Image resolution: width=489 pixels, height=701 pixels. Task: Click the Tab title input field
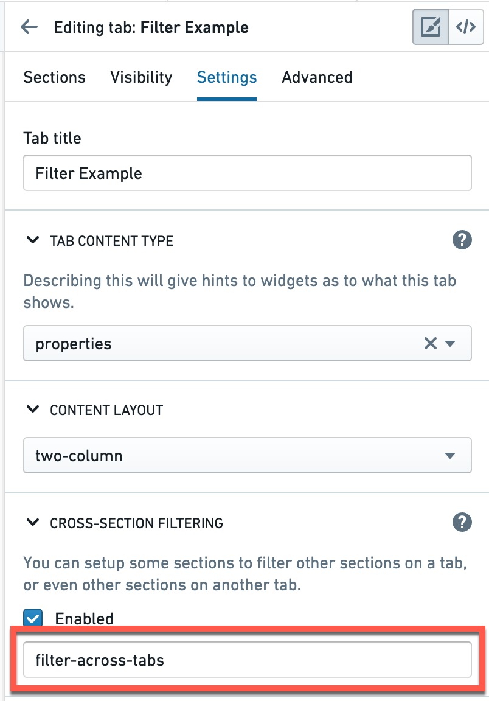pos(247,173)
